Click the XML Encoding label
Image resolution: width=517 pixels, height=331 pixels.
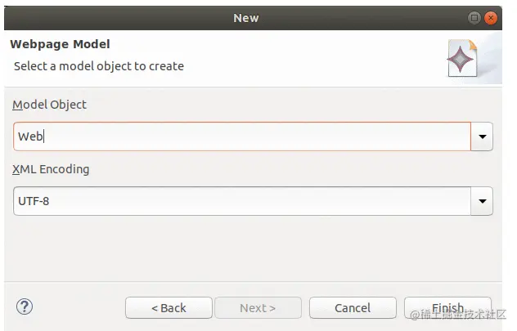click(x=51, y=169)
